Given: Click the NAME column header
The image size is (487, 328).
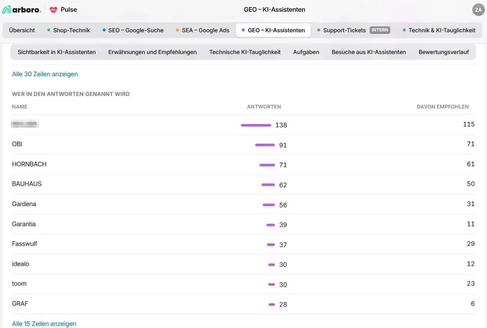Looking at the screenshot, I should (20, 107).
